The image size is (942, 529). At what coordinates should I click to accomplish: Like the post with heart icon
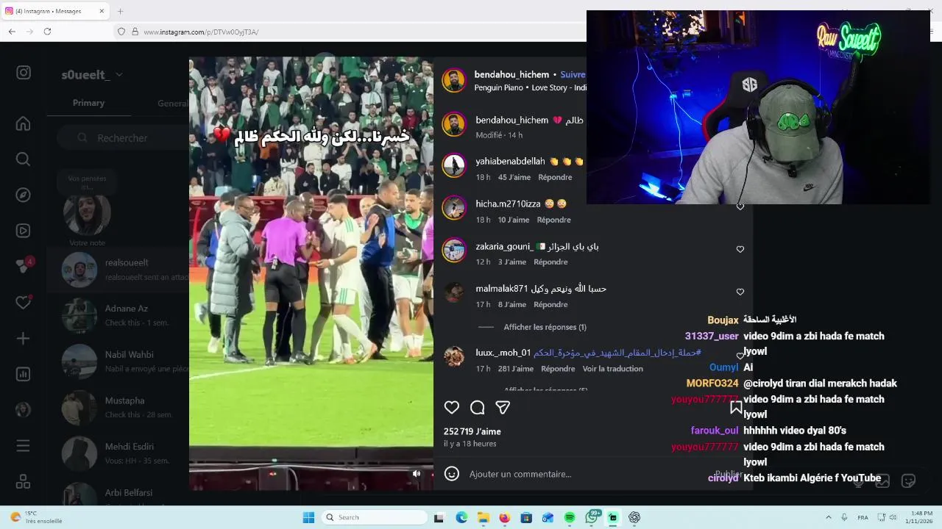pos(452,408)
